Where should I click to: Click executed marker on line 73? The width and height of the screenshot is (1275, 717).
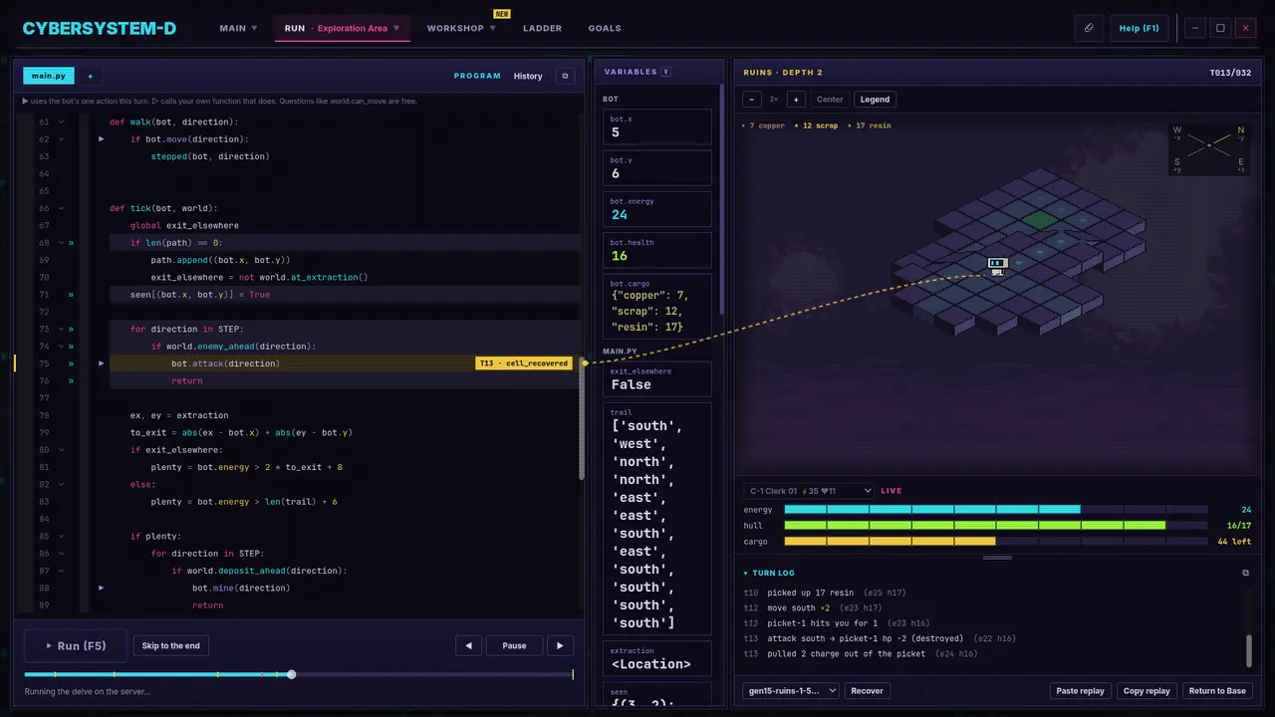71,329
